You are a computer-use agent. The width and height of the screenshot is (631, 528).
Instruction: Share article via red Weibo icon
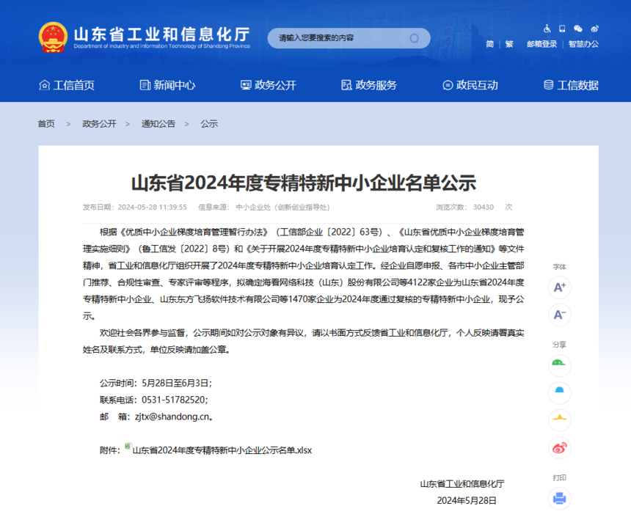click(559, 447)
